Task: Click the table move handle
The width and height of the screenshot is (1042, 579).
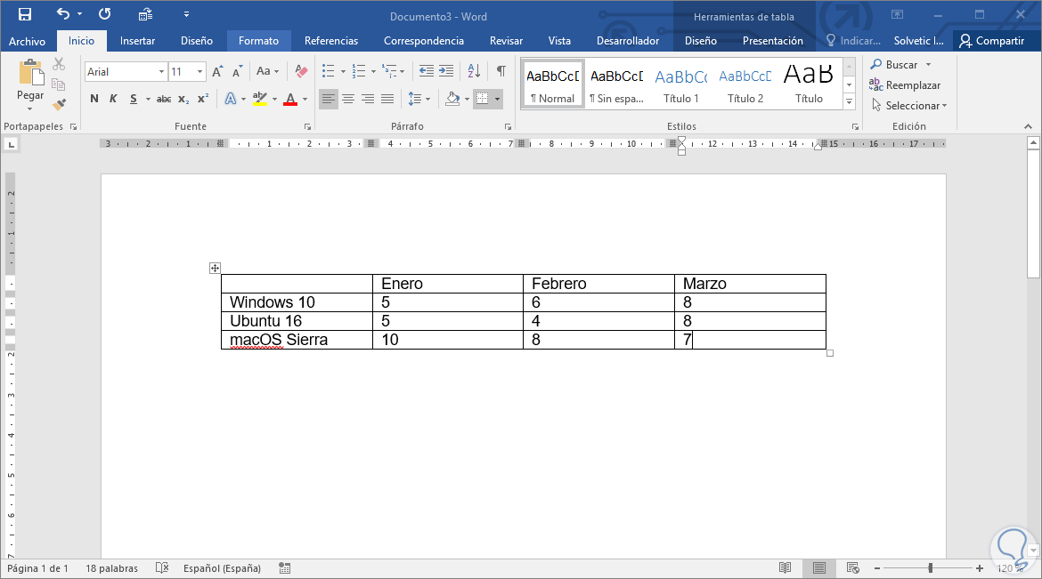Action: [x=215, y=269]
